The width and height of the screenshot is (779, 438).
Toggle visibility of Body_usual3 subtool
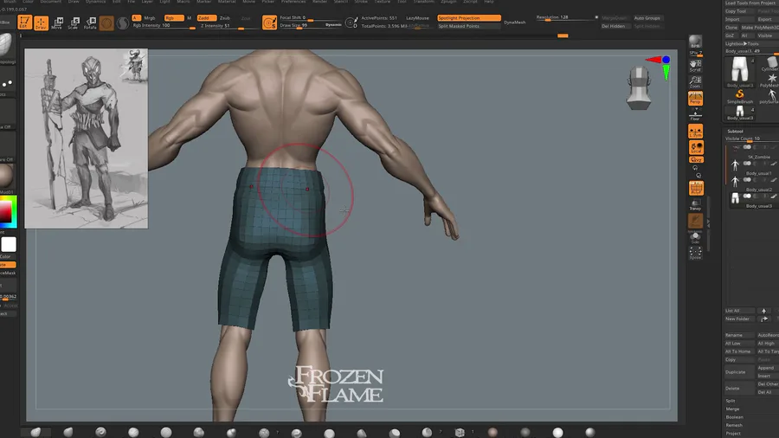click(747, 196)
